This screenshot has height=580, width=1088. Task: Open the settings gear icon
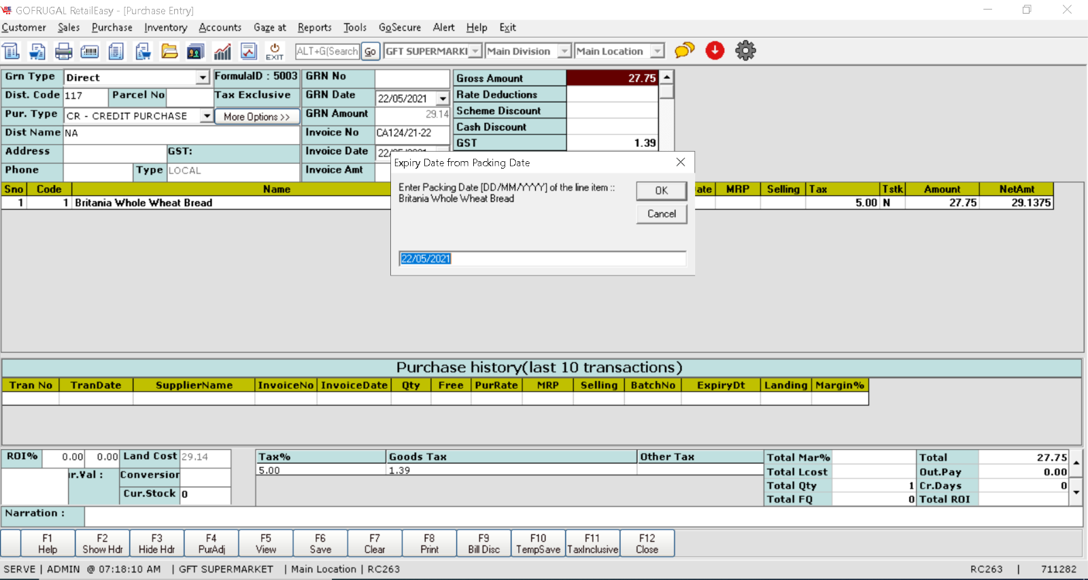(745, 50)
